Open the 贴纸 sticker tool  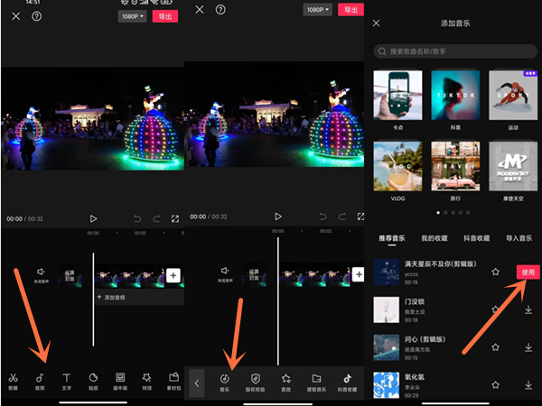pyautogui.click(x=93, y=380)
